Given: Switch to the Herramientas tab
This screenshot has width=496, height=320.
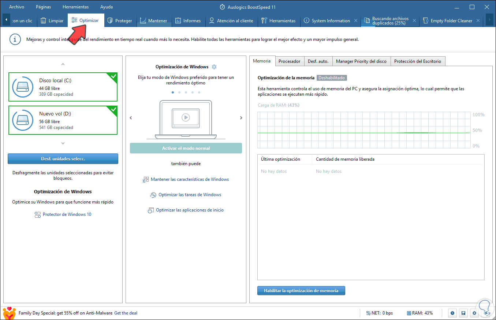Looking at the screenshot, I should coord(279,21).
